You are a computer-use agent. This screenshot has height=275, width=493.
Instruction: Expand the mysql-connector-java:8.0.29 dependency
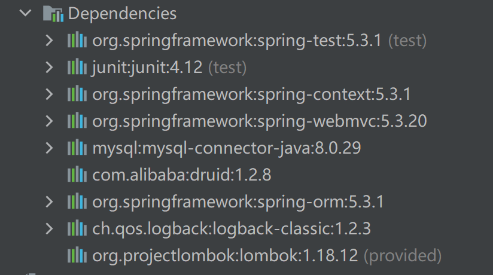pyautogui.click(x=49, y=148)
